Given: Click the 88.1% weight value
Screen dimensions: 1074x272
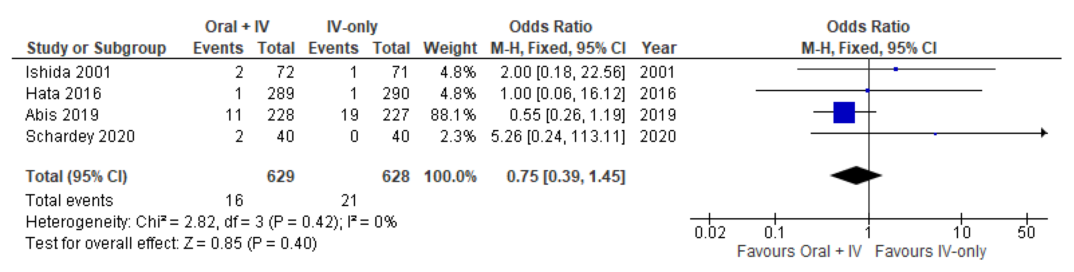Looking at the screenshot, I should click(453, 115).
